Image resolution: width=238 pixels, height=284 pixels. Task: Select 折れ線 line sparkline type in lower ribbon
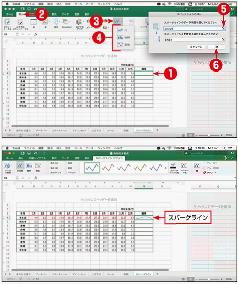20,165
